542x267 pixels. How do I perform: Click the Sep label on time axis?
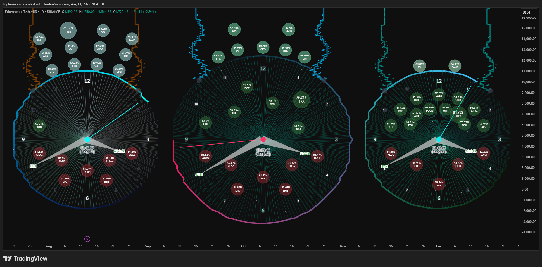coord(148,246)
